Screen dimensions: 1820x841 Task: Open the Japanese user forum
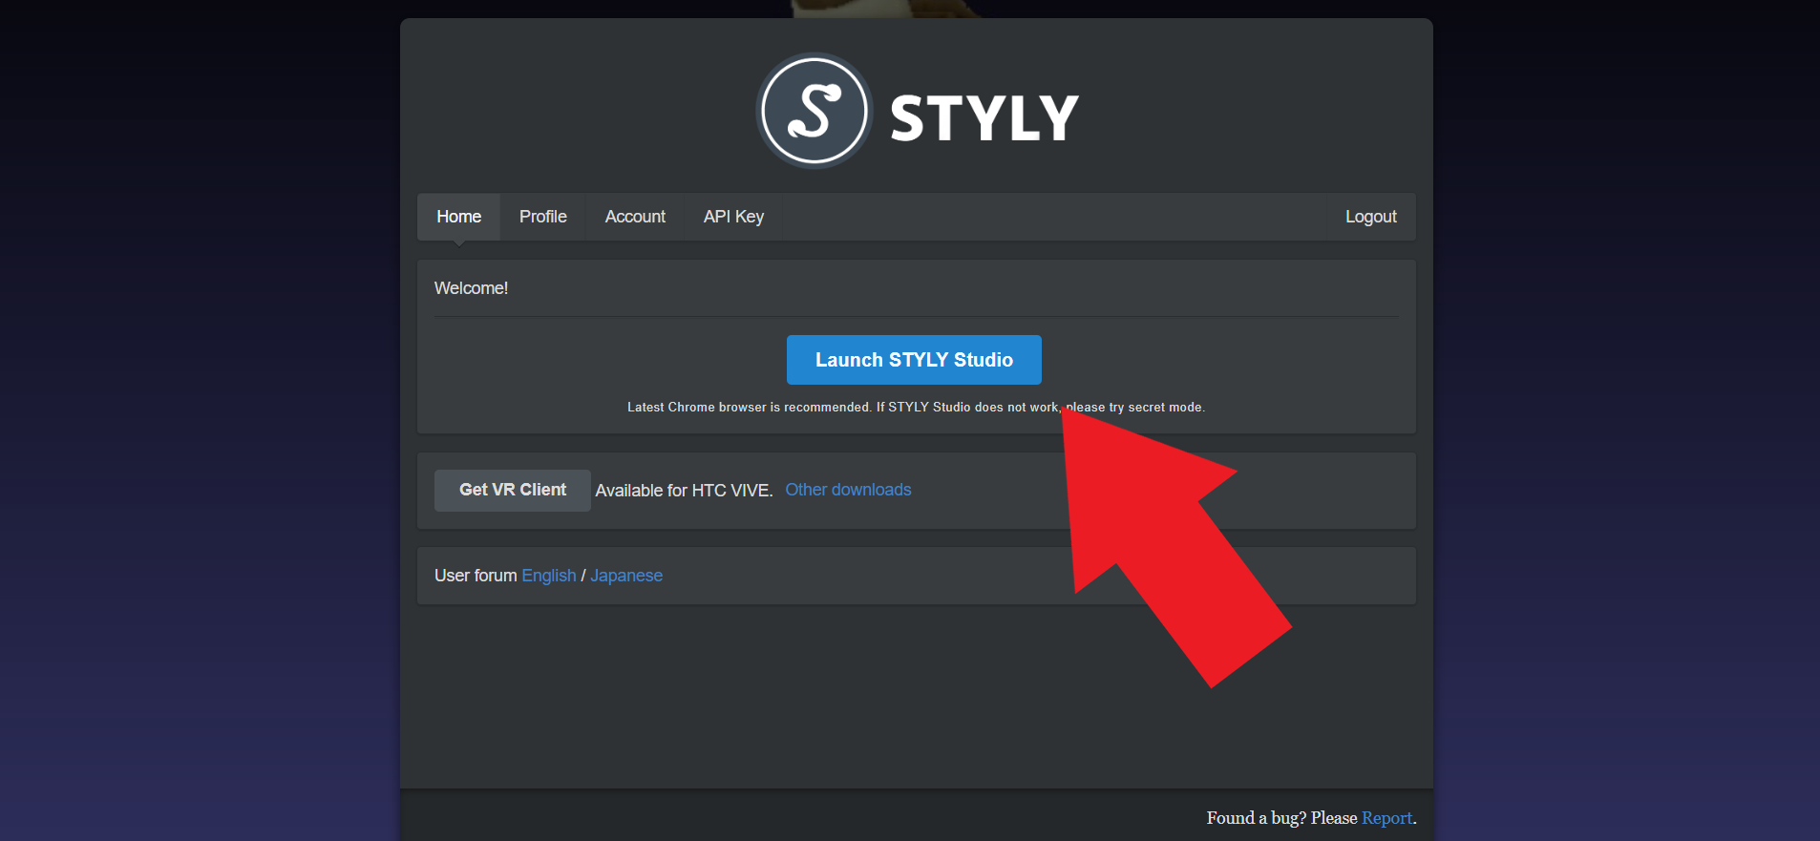pyautogui.click(x=626, y=576)
